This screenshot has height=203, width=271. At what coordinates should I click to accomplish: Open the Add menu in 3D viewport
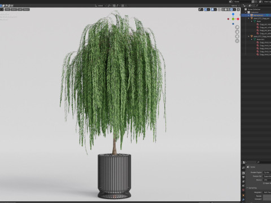[x=20, y=10]
